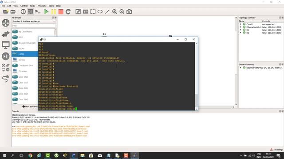Select Checkpoint GAiA appliance

point(25,65)
